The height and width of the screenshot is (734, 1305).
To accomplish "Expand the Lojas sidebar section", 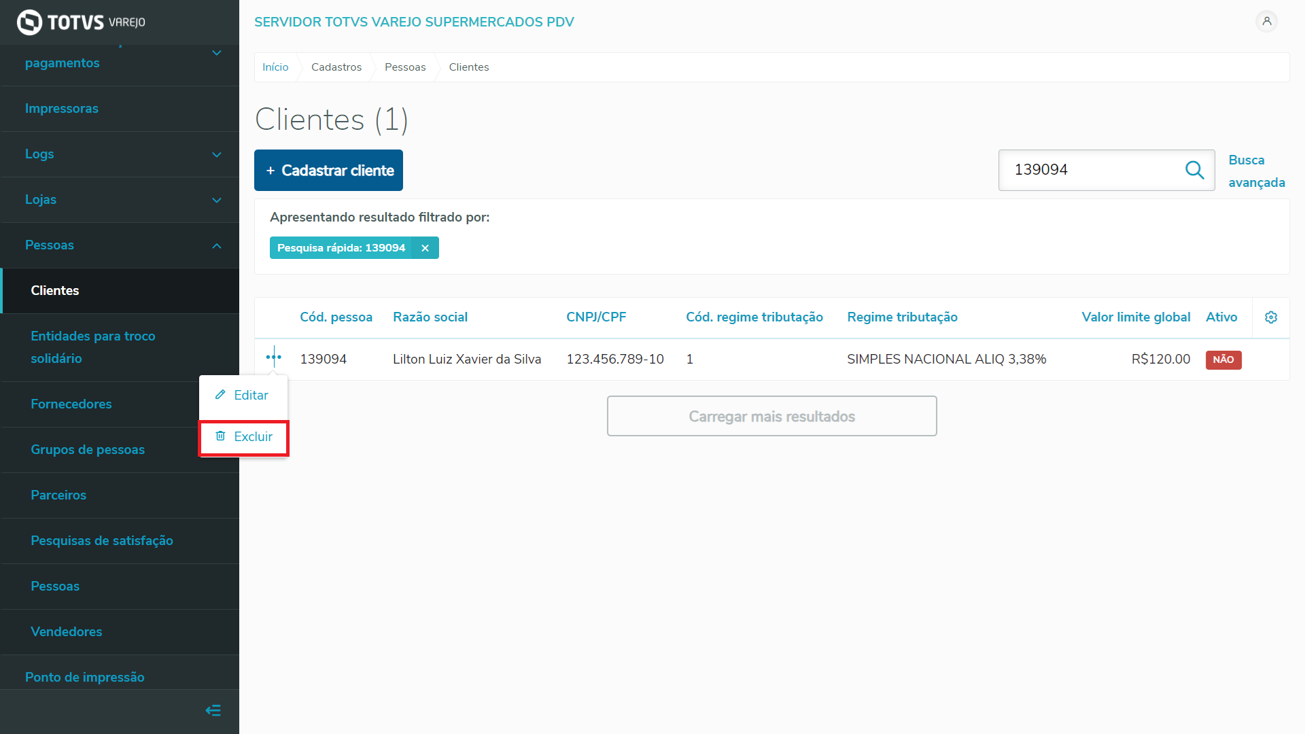I will tap(216, 200).
